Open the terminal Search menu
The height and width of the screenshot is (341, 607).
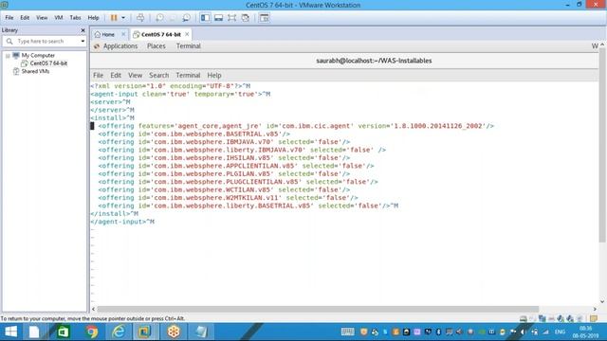(x=158, y=75)
